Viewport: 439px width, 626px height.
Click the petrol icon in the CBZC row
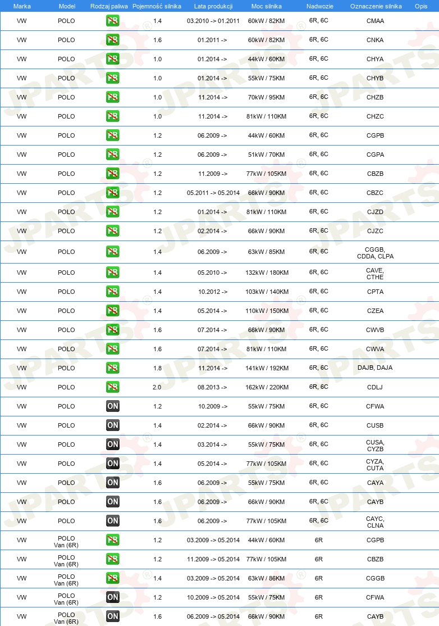coord(113,193)
